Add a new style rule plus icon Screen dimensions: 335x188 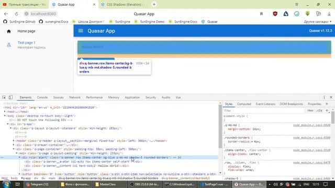click(x=327, y=110)
